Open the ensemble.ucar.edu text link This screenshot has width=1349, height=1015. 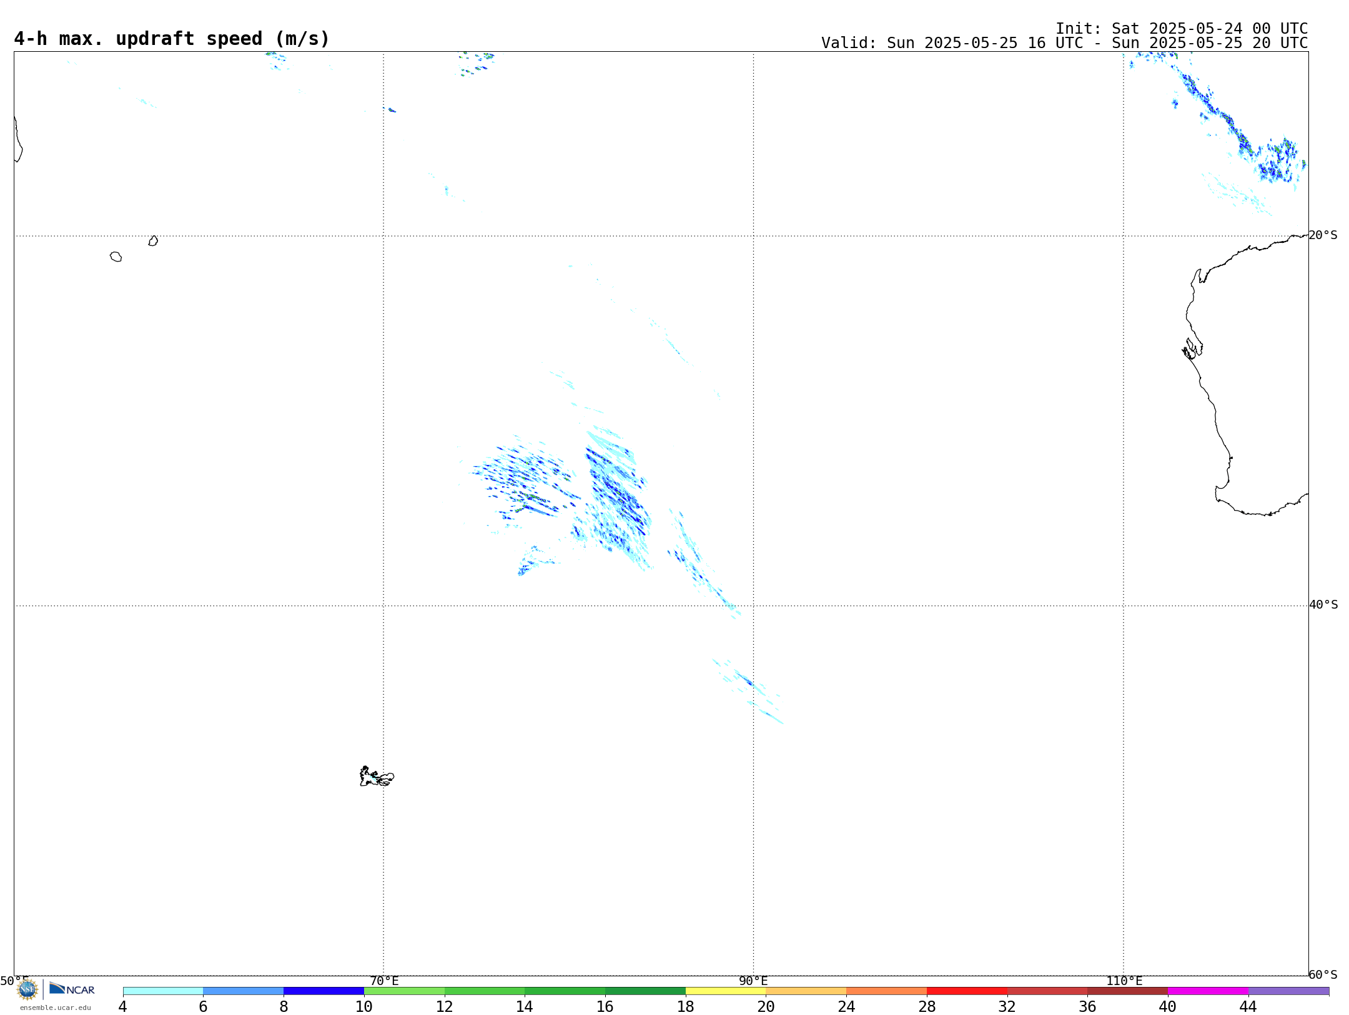pos(56,1008)
